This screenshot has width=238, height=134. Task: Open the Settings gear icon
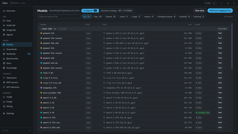coord(4,113)
